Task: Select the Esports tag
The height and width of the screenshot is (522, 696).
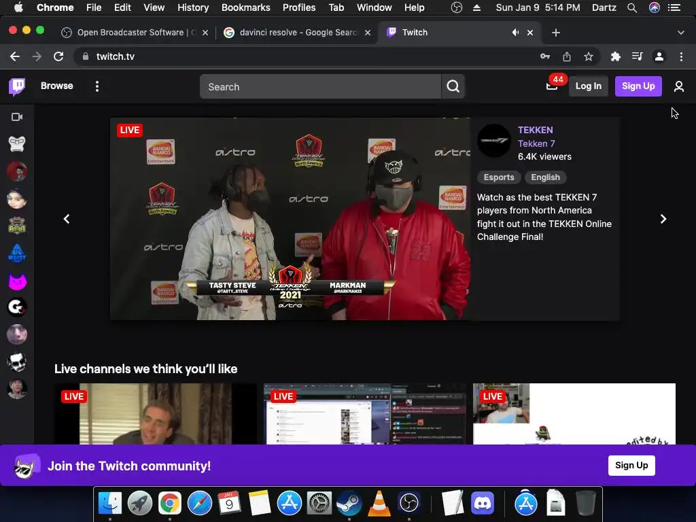Action: tap(499, 177)
